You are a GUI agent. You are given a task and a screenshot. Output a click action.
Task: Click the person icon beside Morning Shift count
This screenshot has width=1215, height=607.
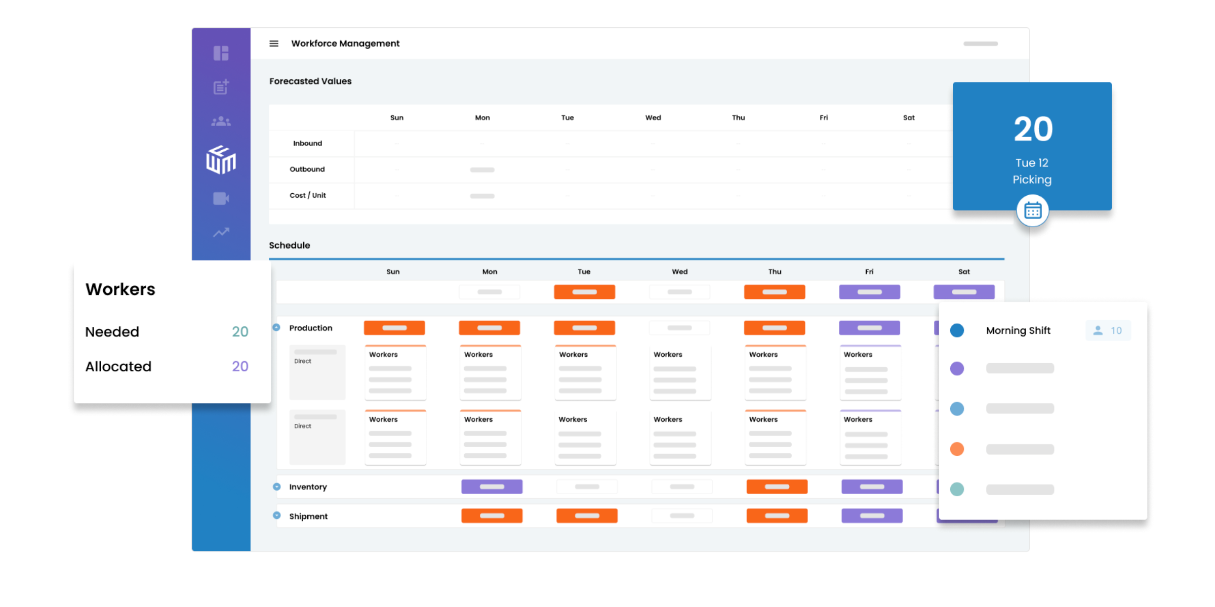pos(1098,330)
